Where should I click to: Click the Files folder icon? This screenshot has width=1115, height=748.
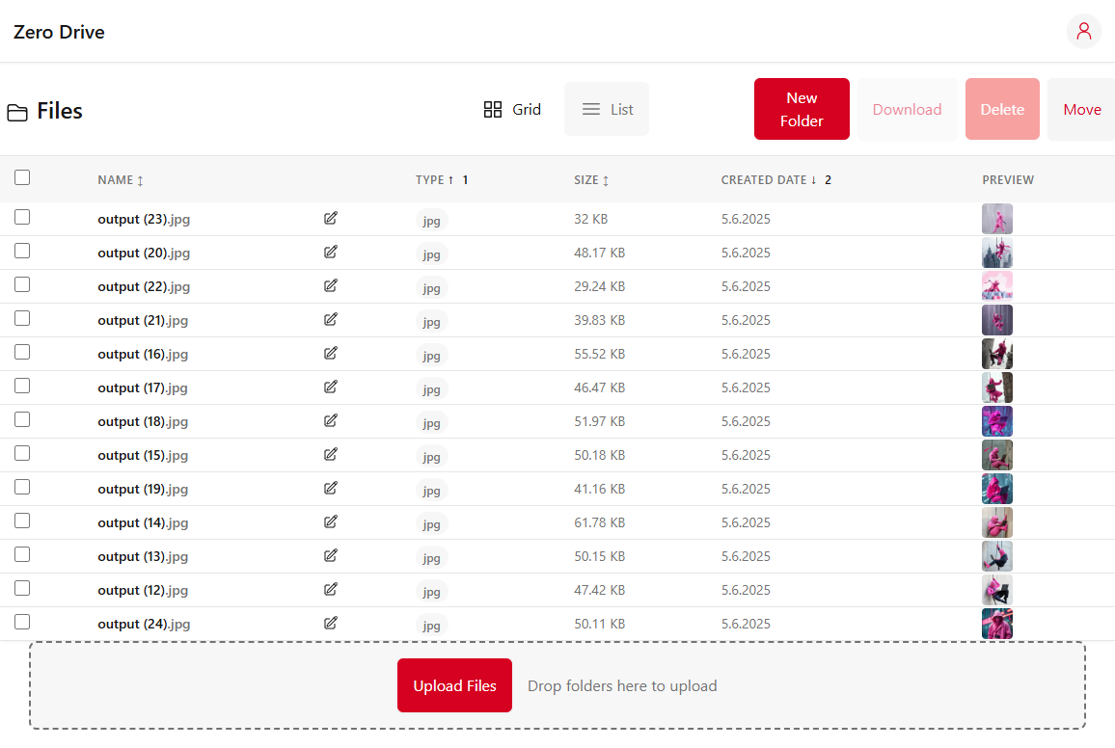click(17, 113)
